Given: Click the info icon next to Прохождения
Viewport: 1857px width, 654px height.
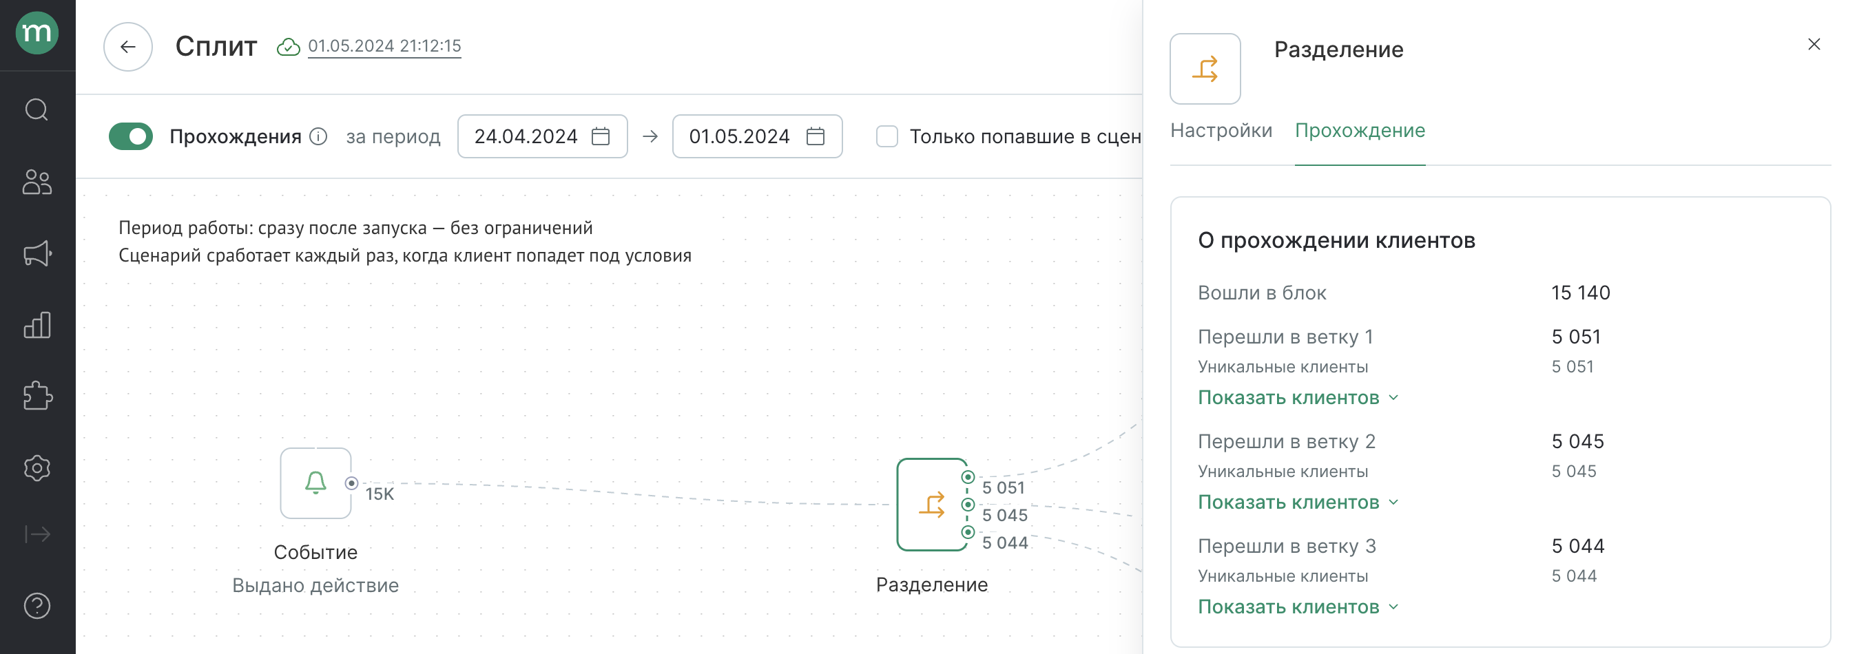Looking at the screenshot, I should tap(319, 136).
